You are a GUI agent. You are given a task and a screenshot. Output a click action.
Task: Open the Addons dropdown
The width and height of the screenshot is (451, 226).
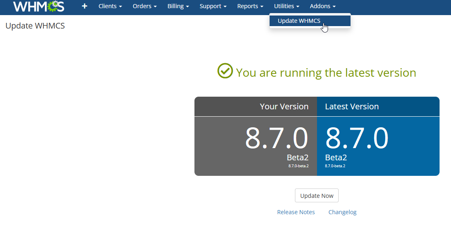[323, 6]
